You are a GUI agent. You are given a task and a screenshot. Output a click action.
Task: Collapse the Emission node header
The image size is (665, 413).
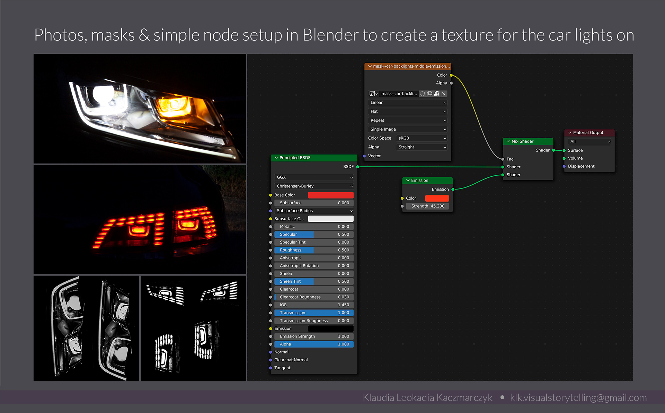click(408, 181)
